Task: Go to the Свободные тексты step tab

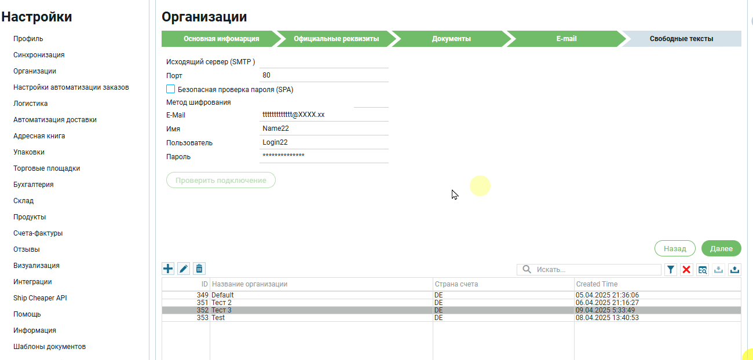Action: (681, 39)
